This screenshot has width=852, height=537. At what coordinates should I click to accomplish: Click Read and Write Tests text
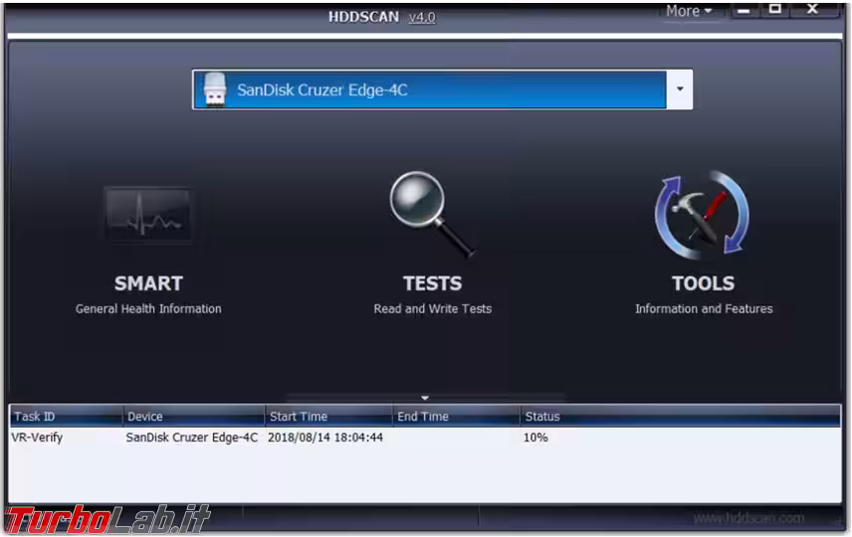pyautogui.click(x=433, y=309)
